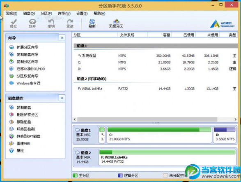
Task: Select the D: partition row in list
Action: 156,69
